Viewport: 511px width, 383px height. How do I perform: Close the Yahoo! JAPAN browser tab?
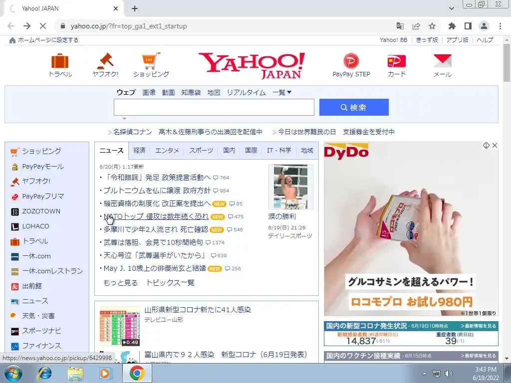[116, 8]
